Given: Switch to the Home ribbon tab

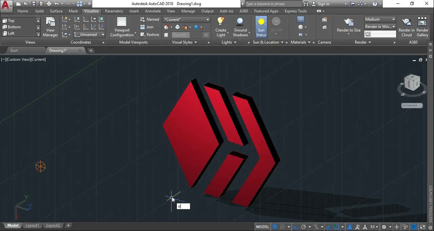Looking at the screenshot, I should [x=23, y=11].
